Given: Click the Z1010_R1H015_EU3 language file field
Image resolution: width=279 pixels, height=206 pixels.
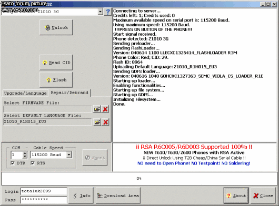Looking at the screenshot, I should pyautogui.click(x=47, y=122).
